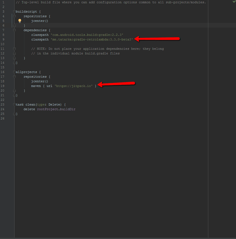Fold the allprojects repositories block on line 17
236x239 pixels.
click(x=15, y=77)
